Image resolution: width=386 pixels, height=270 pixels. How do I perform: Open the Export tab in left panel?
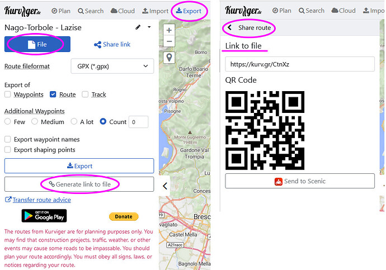(x=189, y=11)
